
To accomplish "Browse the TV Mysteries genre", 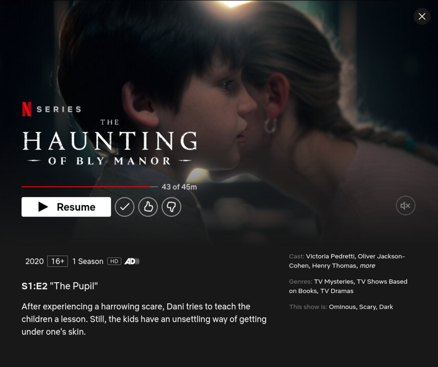I will [x=334, y=281].
